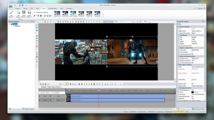This screenshot has width=214, height=120.
Task: Collapse the Video object settings section
Action: point(177,65)
